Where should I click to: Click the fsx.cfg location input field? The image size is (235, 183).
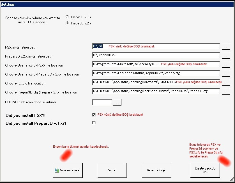(156, 82)
